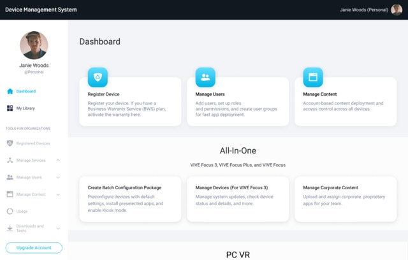408x260 pixels.
Task: Click the Manage Content blue tile icon
Action: [313, 77]
